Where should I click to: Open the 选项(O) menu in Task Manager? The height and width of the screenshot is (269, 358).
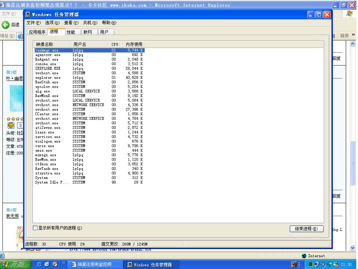(52, 23)
